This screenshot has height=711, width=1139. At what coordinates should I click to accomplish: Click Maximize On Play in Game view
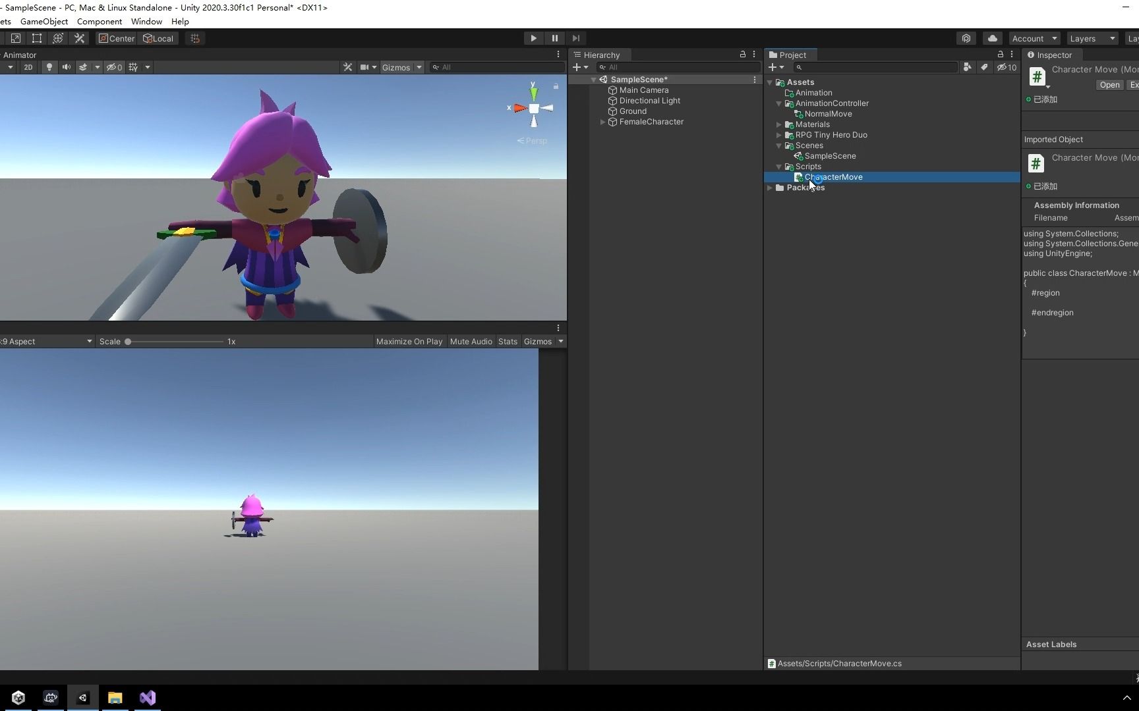pos(409,341)
